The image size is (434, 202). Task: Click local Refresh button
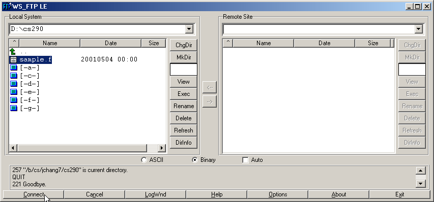coord(184,130)
